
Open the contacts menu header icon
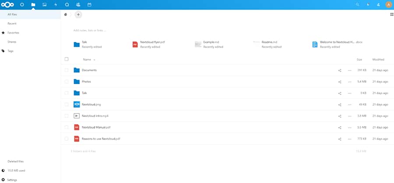pos(379,4)
